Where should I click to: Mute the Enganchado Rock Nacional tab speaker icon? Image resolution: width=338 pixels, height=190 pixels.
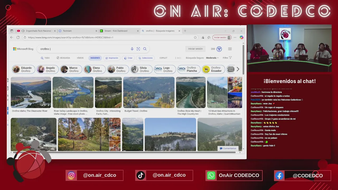[x=23, y=31]
